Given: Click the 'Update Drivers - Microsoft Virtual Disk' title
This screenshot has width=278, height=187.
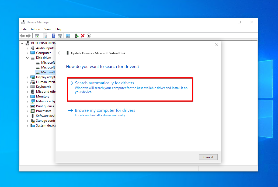Looking at the screenshot, I should (x=98, y=53).
